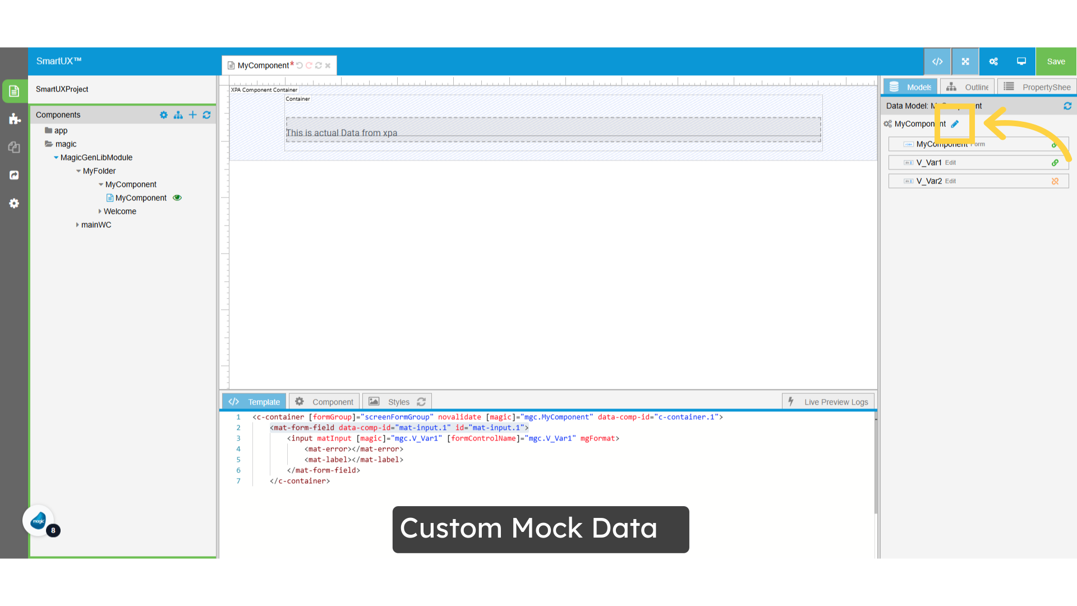Click the pencil icon to edit MyComponent mock data
This screenshot has height=606, width=1077.
point(955,124)
